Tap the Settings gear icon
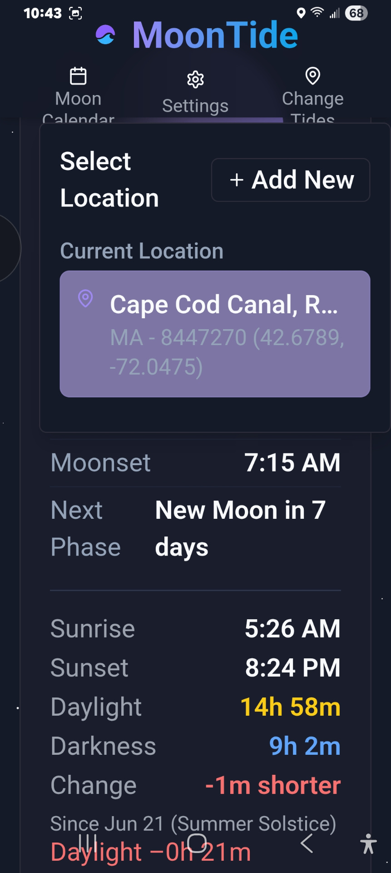The image size is (391, 873). pyautogui.click(x=195, y=80)
